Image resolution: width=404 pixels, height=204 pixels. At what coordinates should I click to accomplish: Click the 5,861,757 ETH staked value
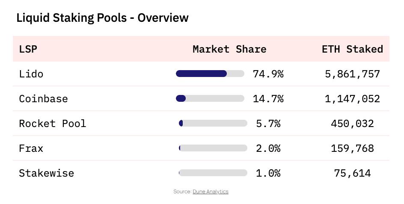pyautogui.click(x=353, y=74)
